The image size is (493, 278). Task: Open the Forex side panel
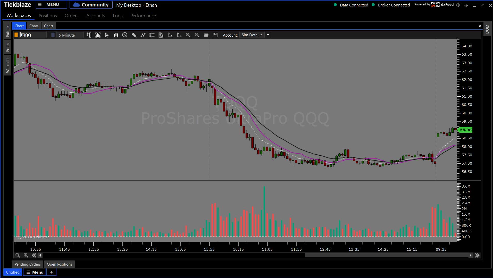(8, 47)
